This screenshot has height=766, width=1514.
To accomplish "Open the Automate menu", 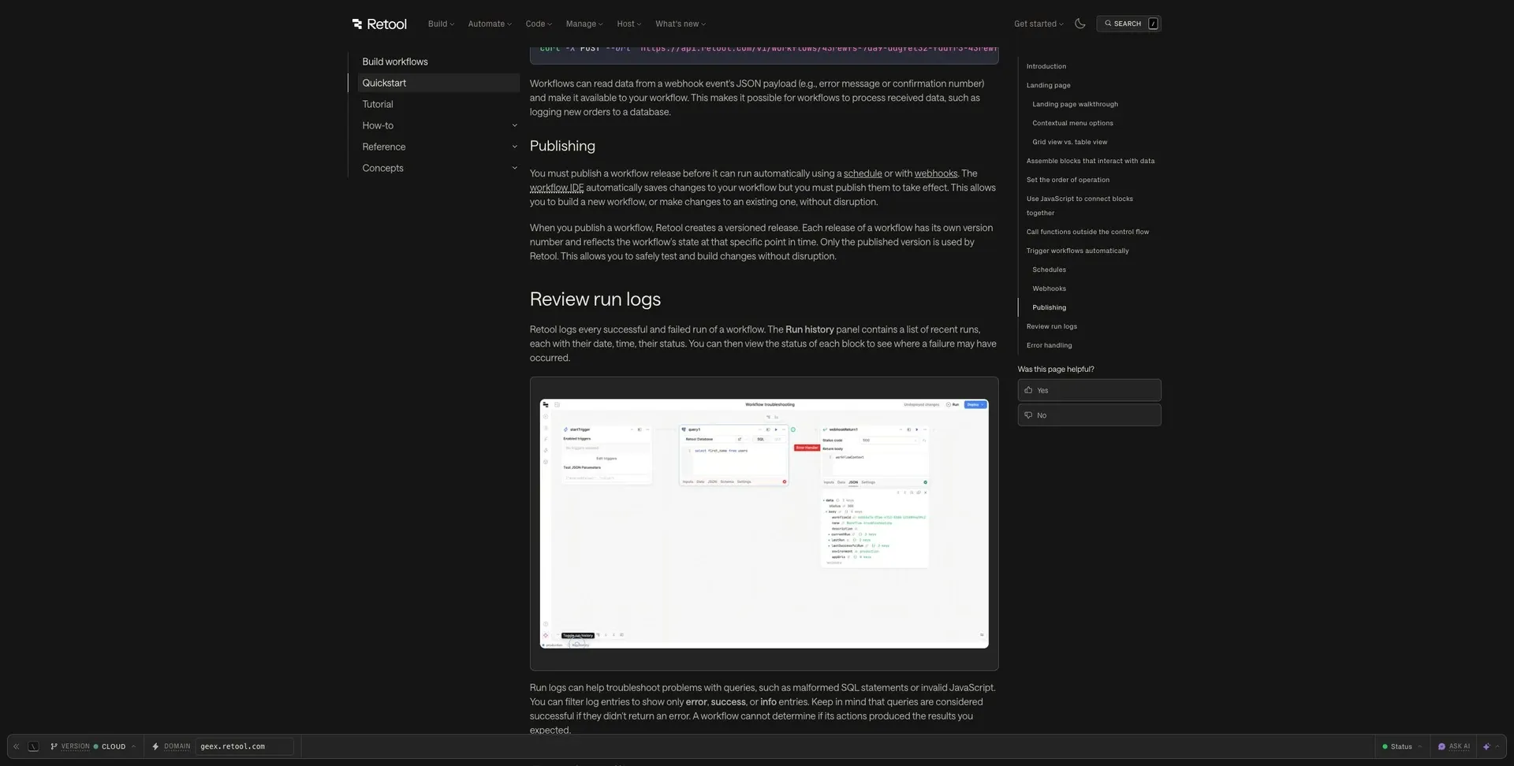I will 490,24.
